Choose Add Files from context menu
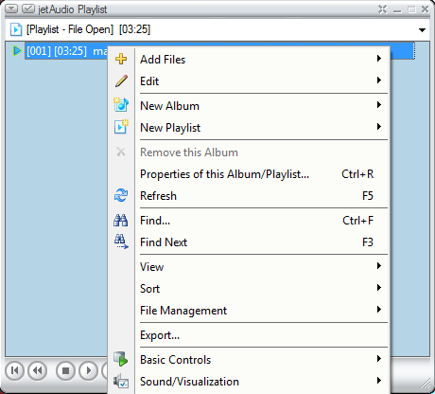 [x=249, y=60]
